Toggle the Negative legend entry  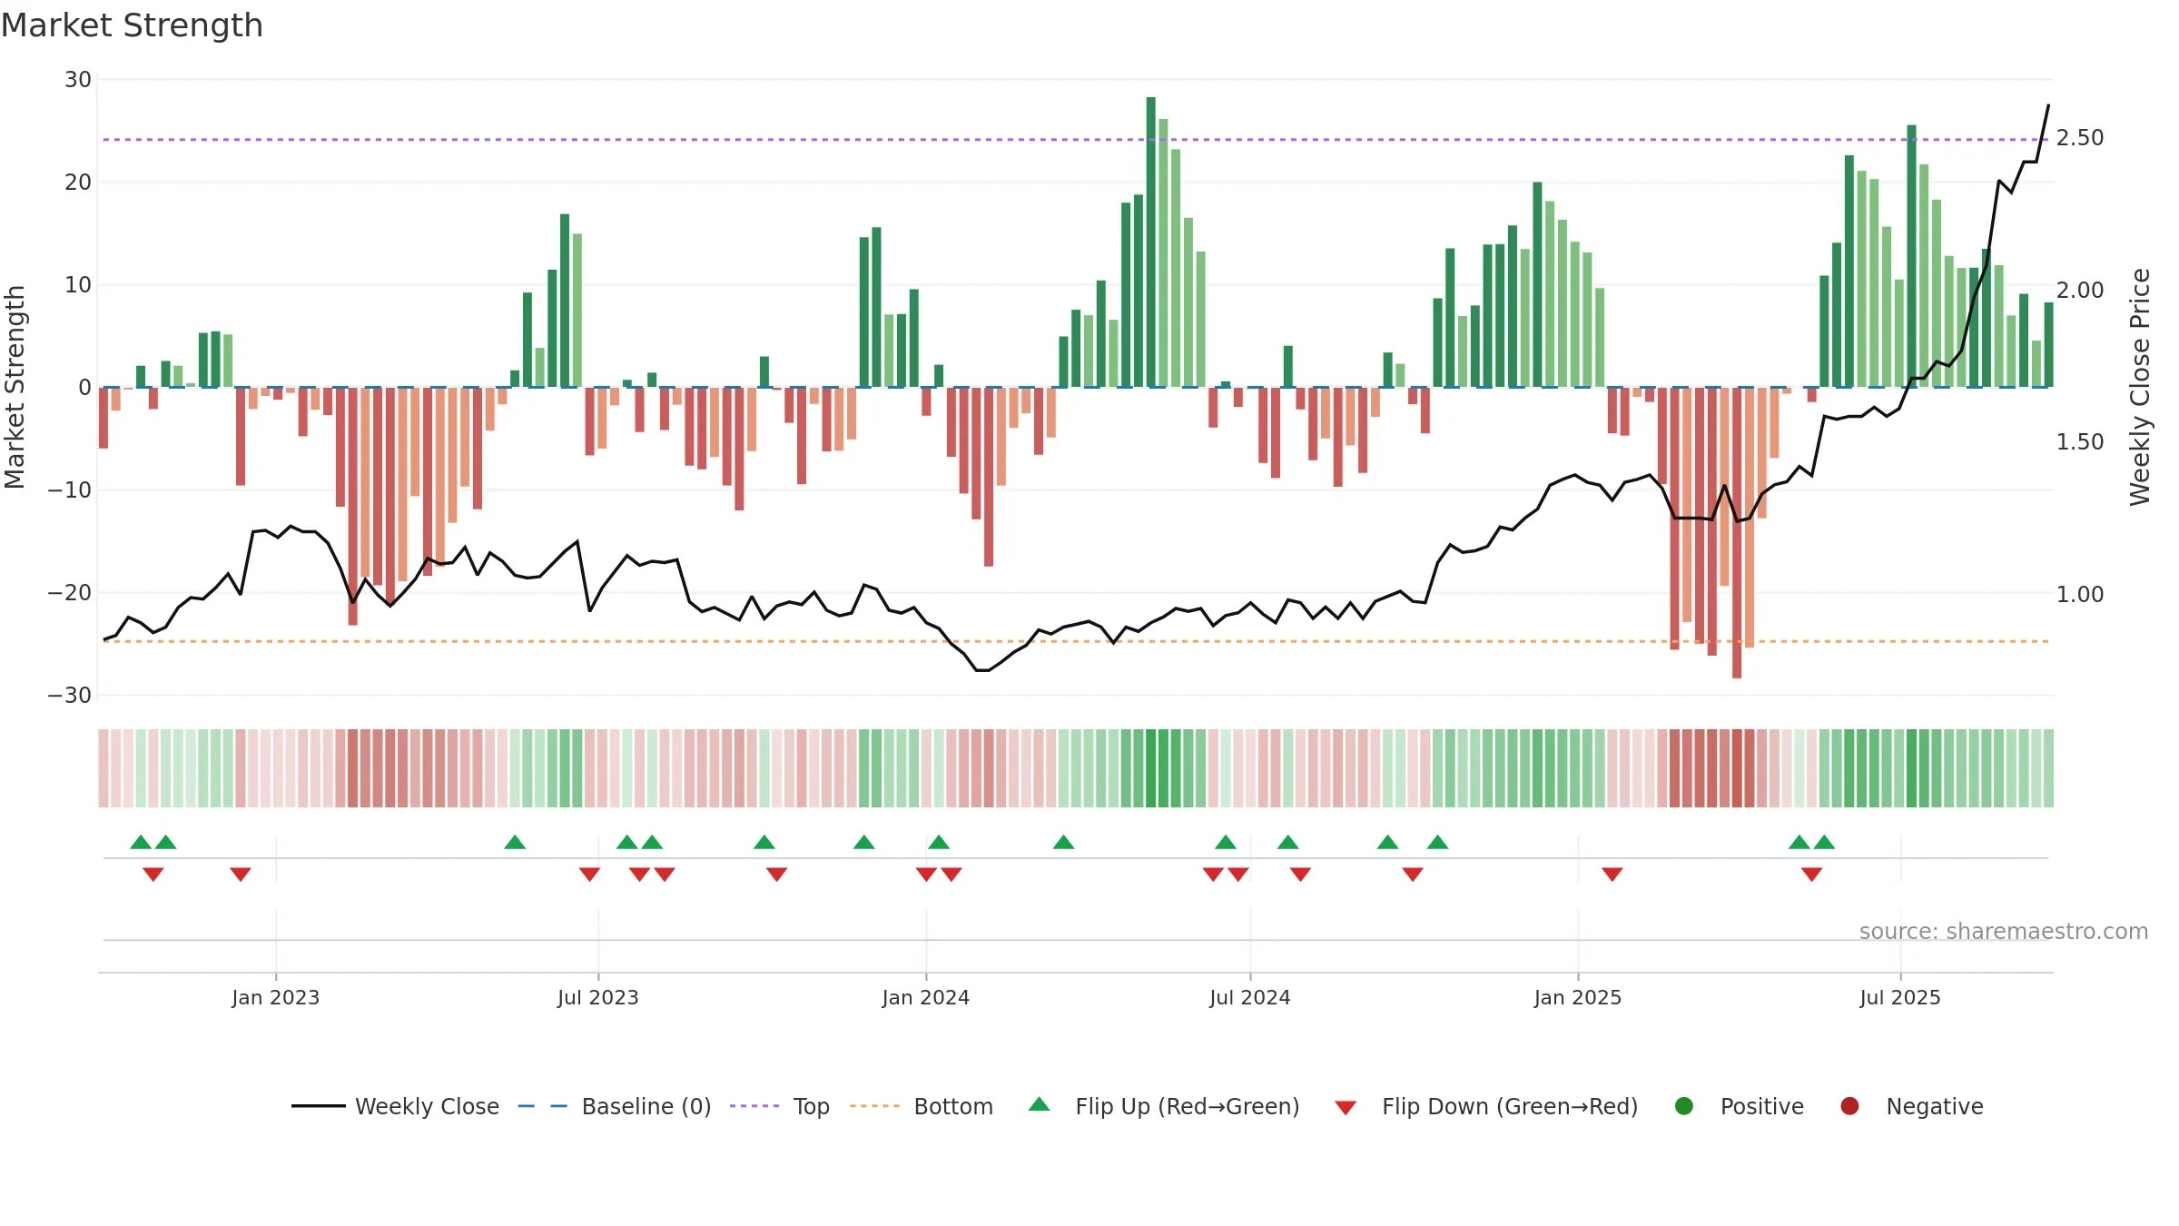1911,1106
